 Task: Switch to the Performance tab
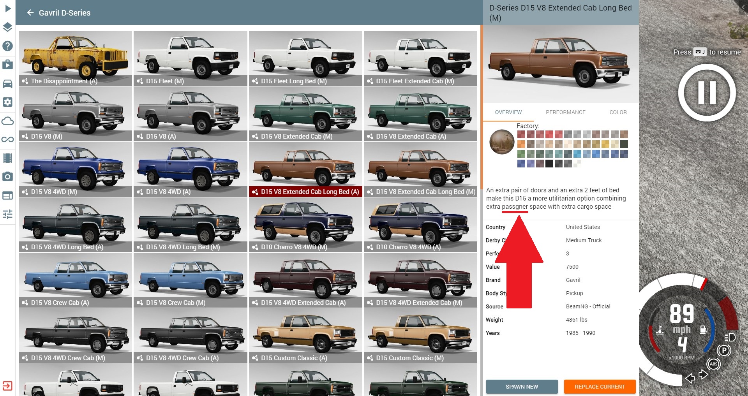click(x=565, y=112)
